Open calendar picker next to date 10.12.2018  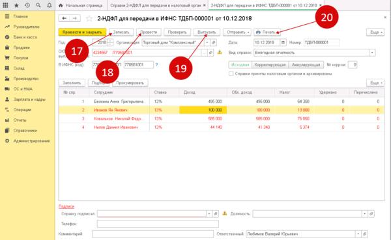pos(283,42)
